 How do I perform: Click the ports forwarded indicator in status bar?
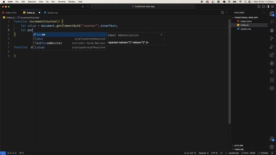pyautogui.click(x=22, y=153)
